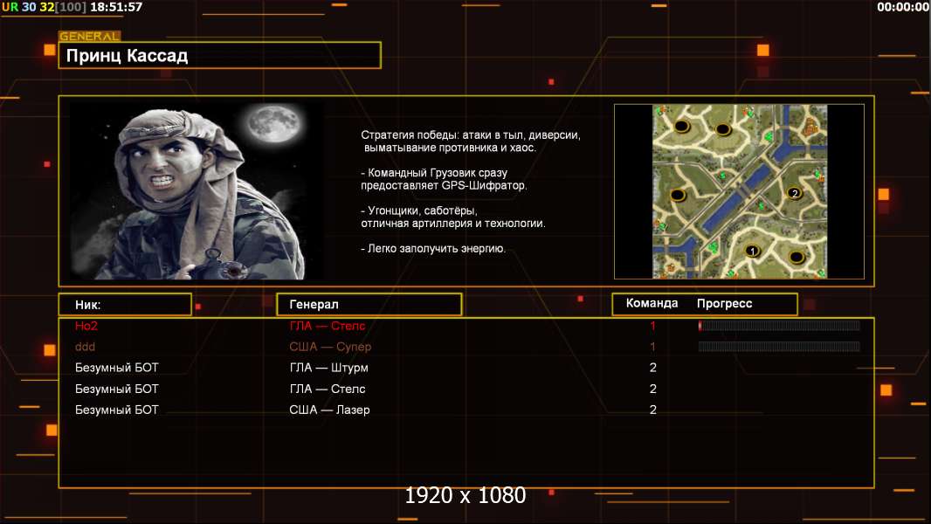Click 'ГЛА — Штурм' general entry
The height and width of the screenshot is (524, 931).
(329, 368)
